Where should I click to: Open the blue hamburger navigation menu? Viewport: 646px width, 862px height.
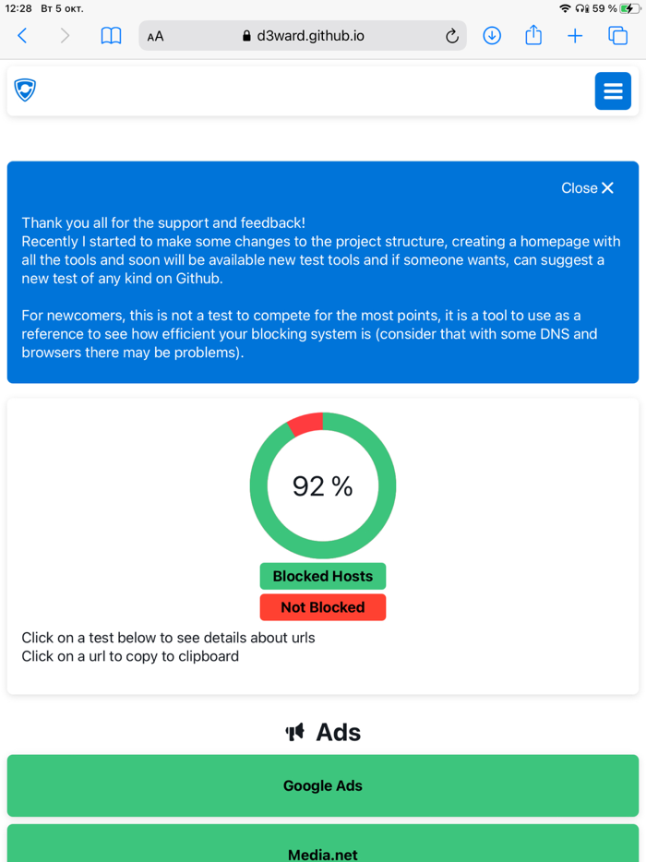(x=613, y=90)
